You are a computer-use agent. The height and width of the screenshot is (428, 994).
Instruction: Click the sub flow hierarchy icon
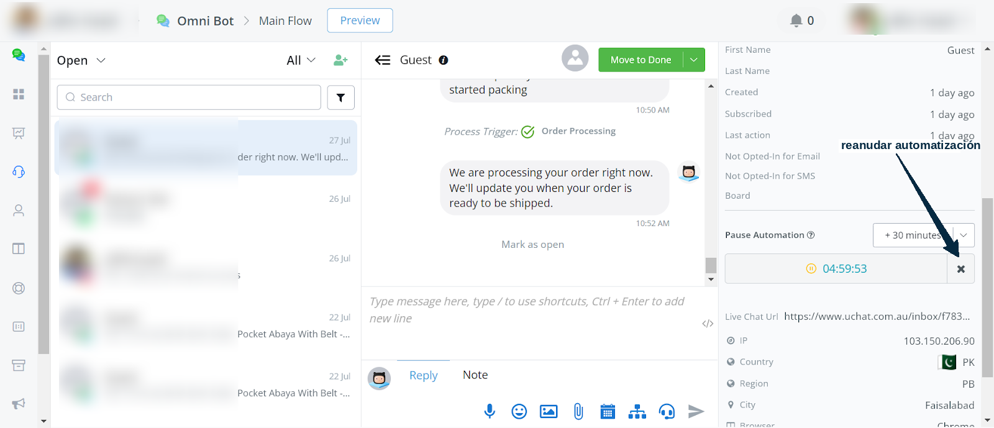coord(637,411)
